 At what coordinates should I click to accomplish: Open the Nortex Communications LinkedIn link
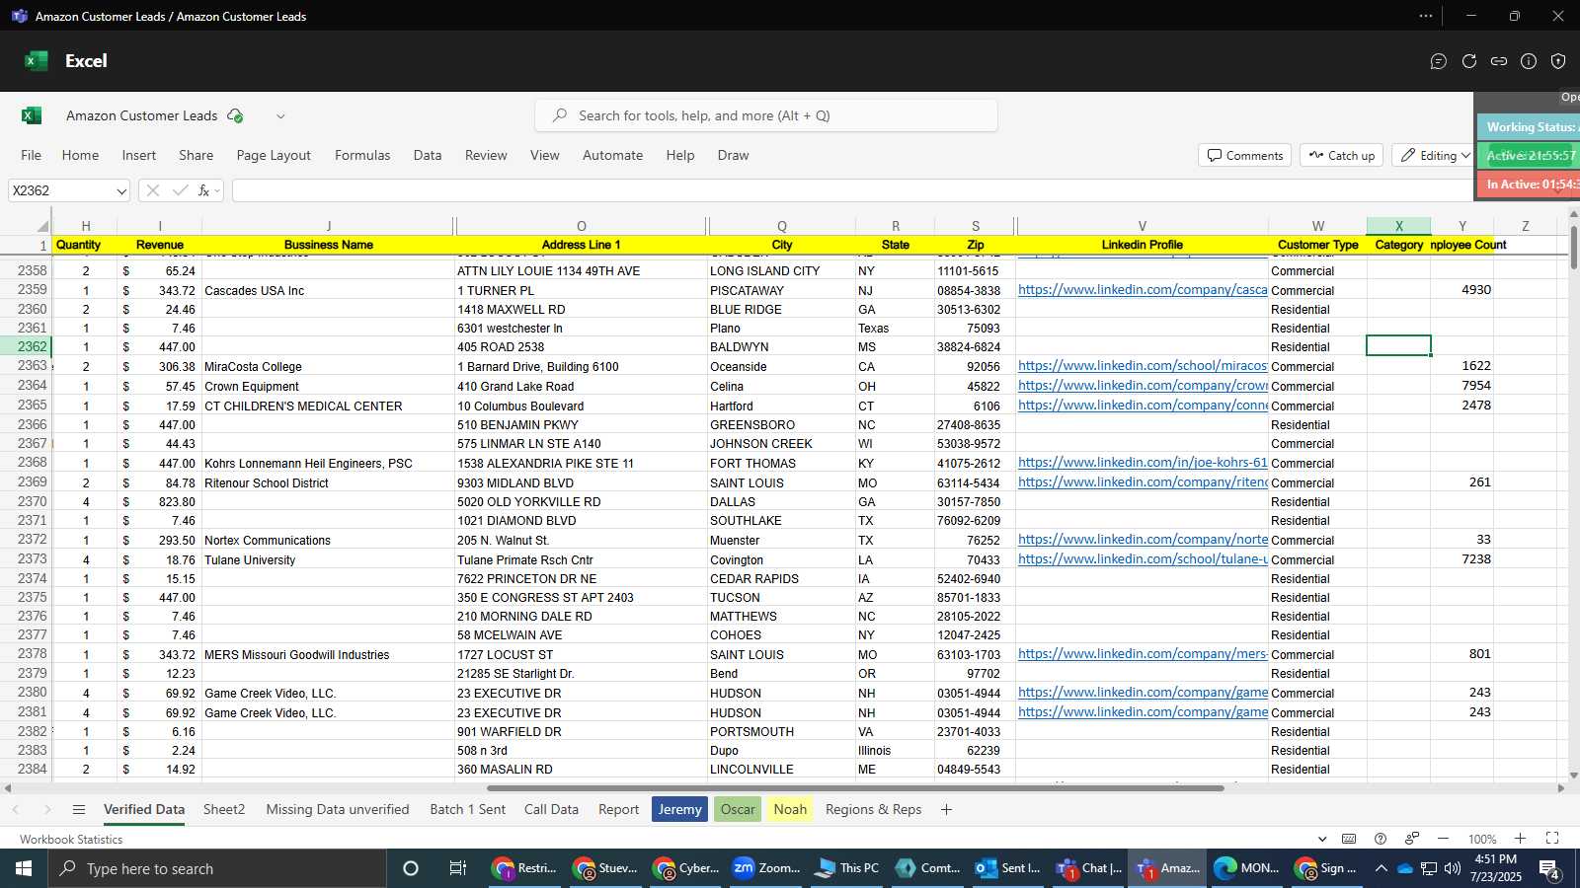(1143, 540)
